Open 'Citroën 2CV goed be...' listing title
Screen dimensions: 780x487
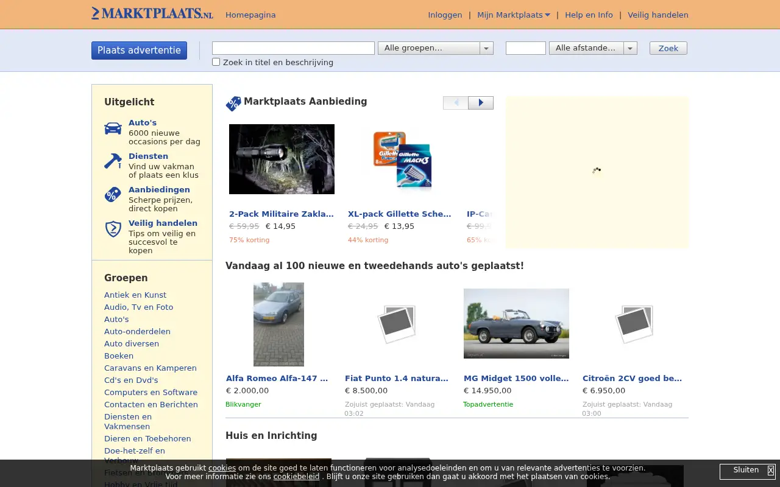coord(632,379)
